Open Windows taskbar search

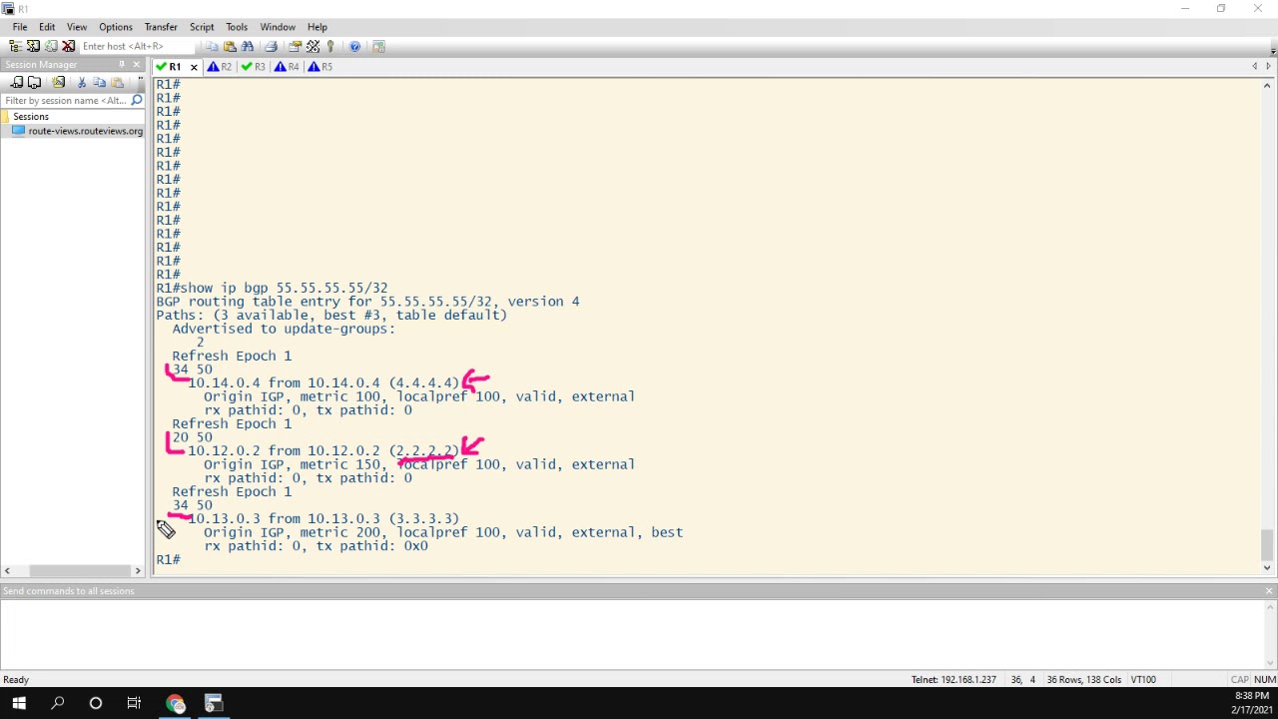click(x=57, y=704)
